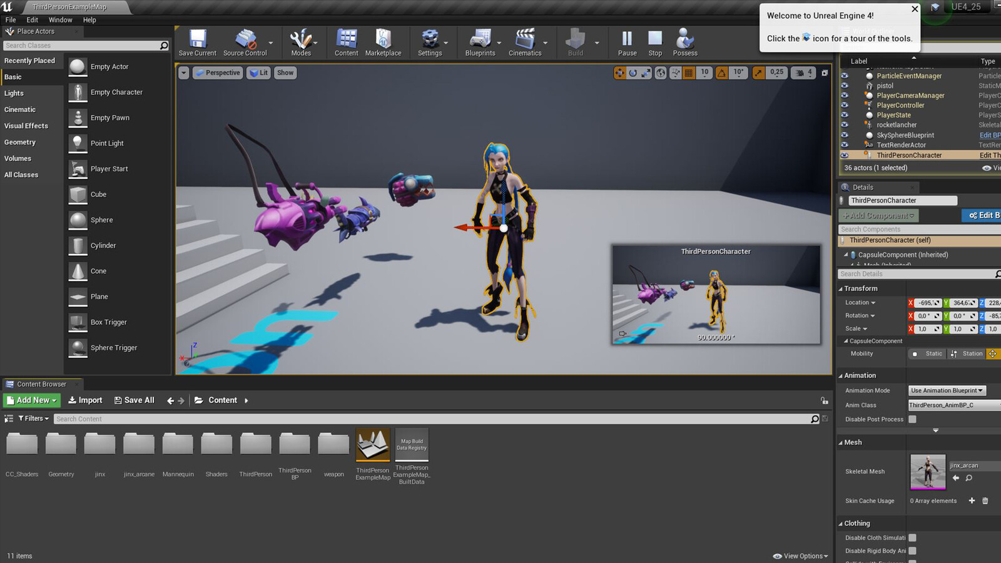Open the Marketplace toolbar icon
Screen dimensions: 1001x563
pyautogui.click(x=383, y=43)
